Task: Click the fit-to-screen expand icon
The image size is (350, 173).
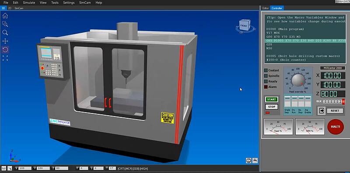Action: tap(5, 58)
